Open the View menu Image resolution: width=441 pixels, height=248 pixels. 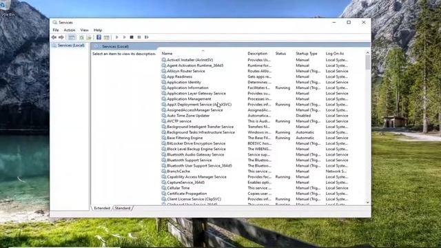(84, 30)
